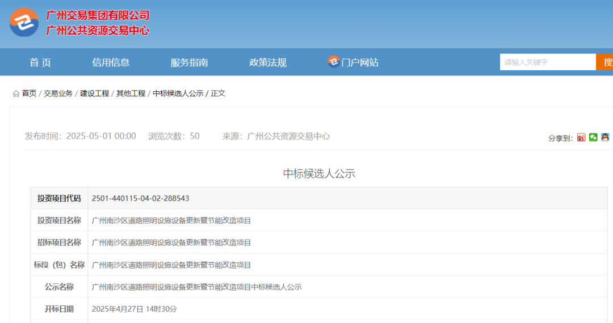
Task: Click the 门户网站 logo icon in nav bar
Action: (334, 61)
